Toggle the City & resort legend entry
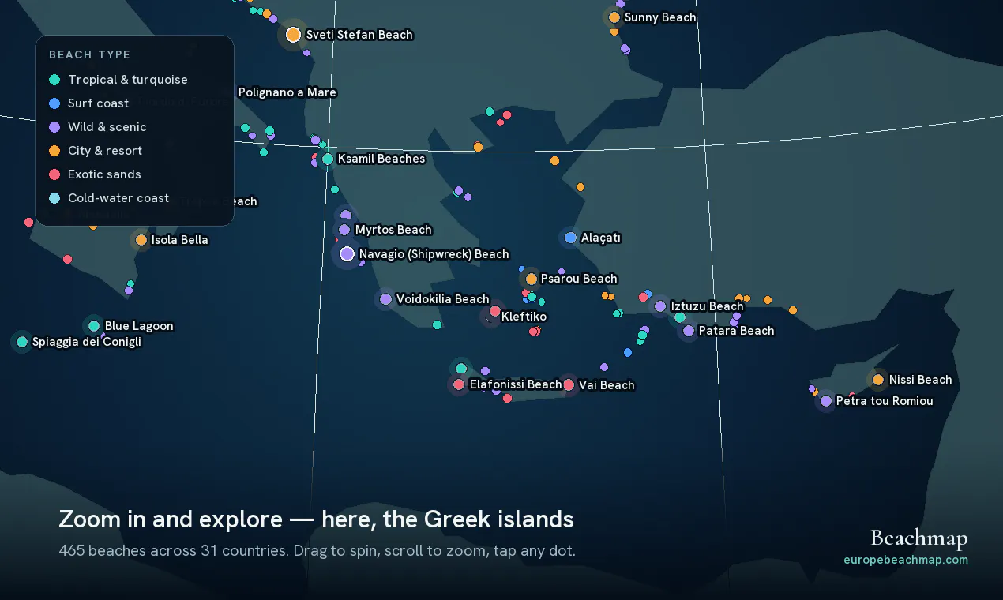The width and height of the screenshot is (1003, 600). [96, 151]
